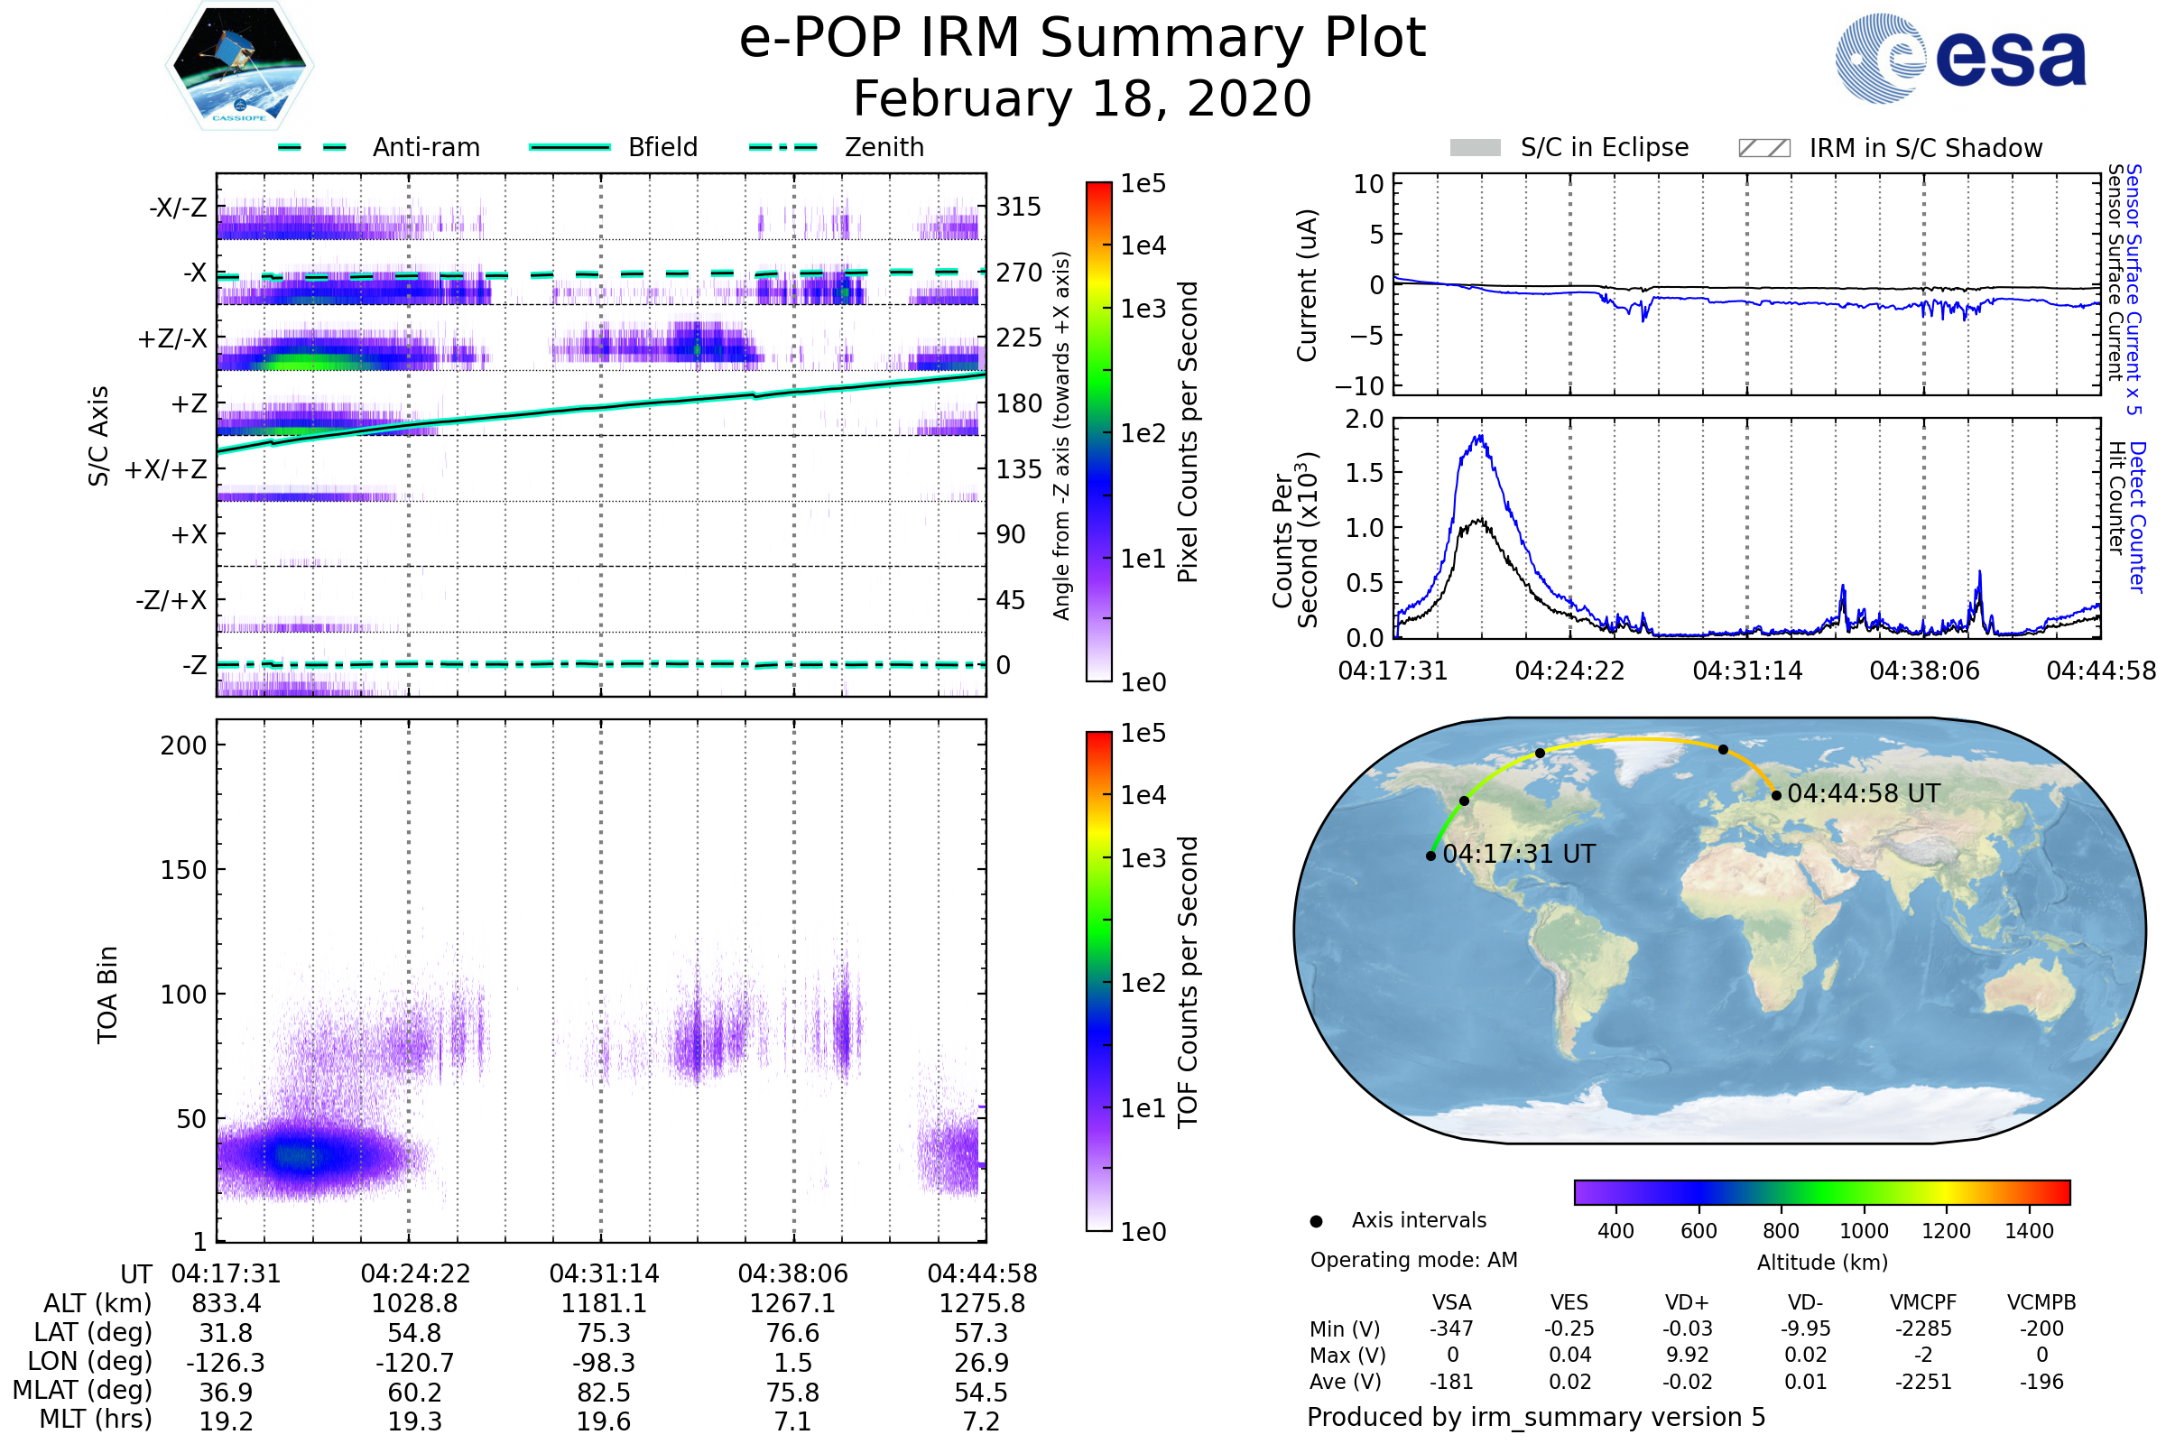Screen dimensions: 2166x1444
Task: Click the February 18, 2020 date heading
Action: pos(1082,99)
